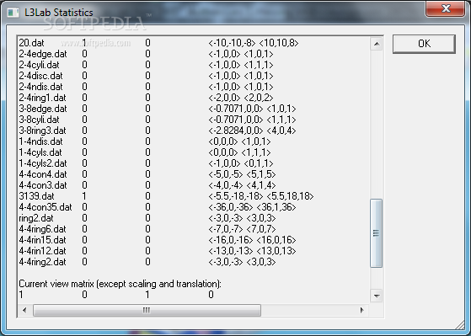
Task: Click the 2-4edge.dat entry
Action: pyautogui.click(x=43, y=54)
